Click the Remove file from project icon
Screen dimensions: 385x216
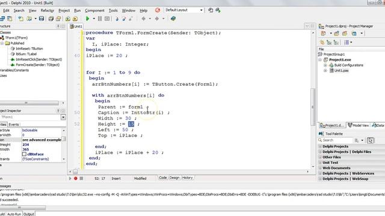[x=75, y=19]
